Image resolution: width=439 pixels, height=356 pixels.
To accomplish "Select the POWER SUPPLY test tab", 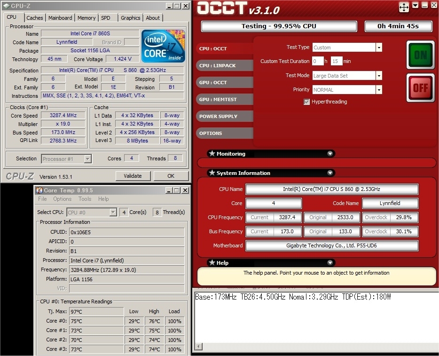I will coord(225,116).
